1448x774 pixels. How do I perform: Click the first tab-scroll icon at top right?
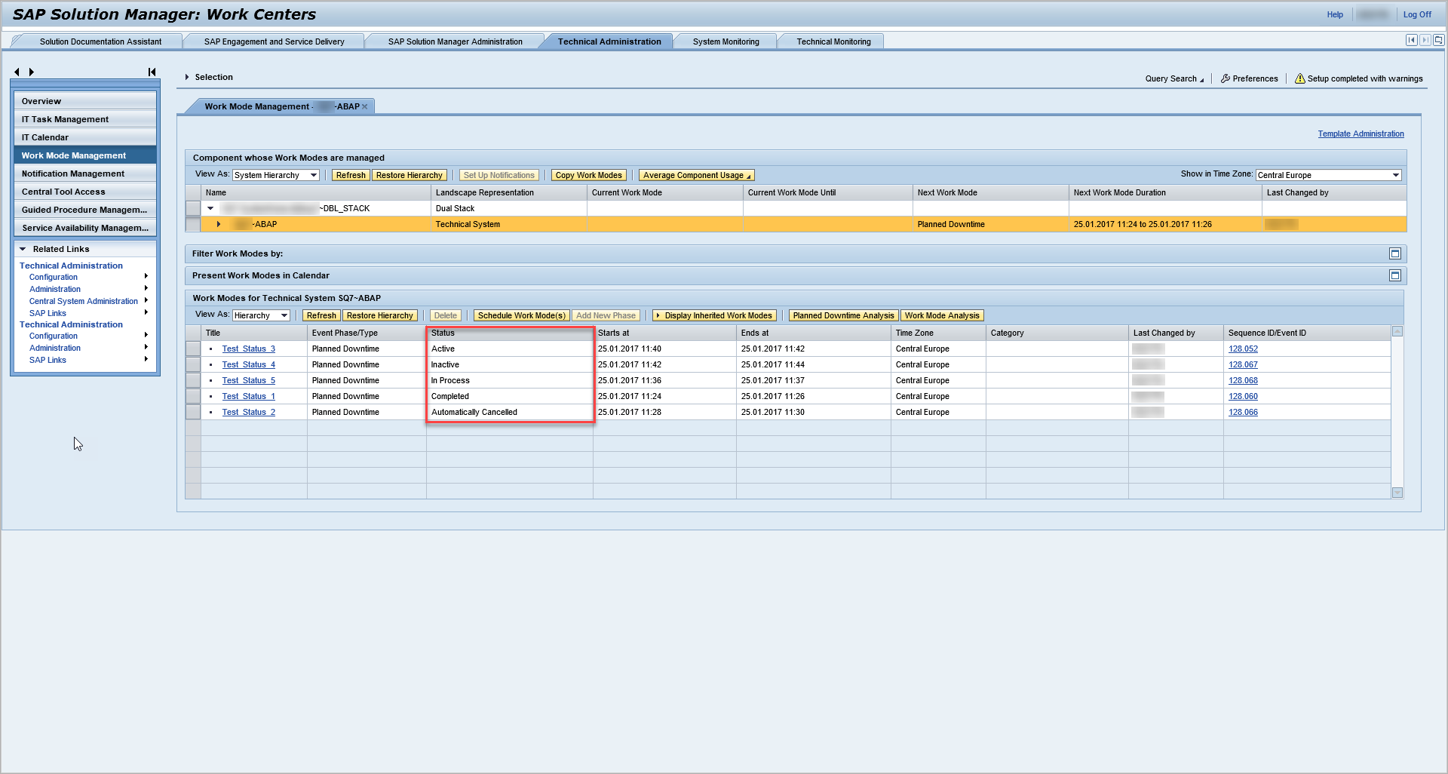point(1411,40)
